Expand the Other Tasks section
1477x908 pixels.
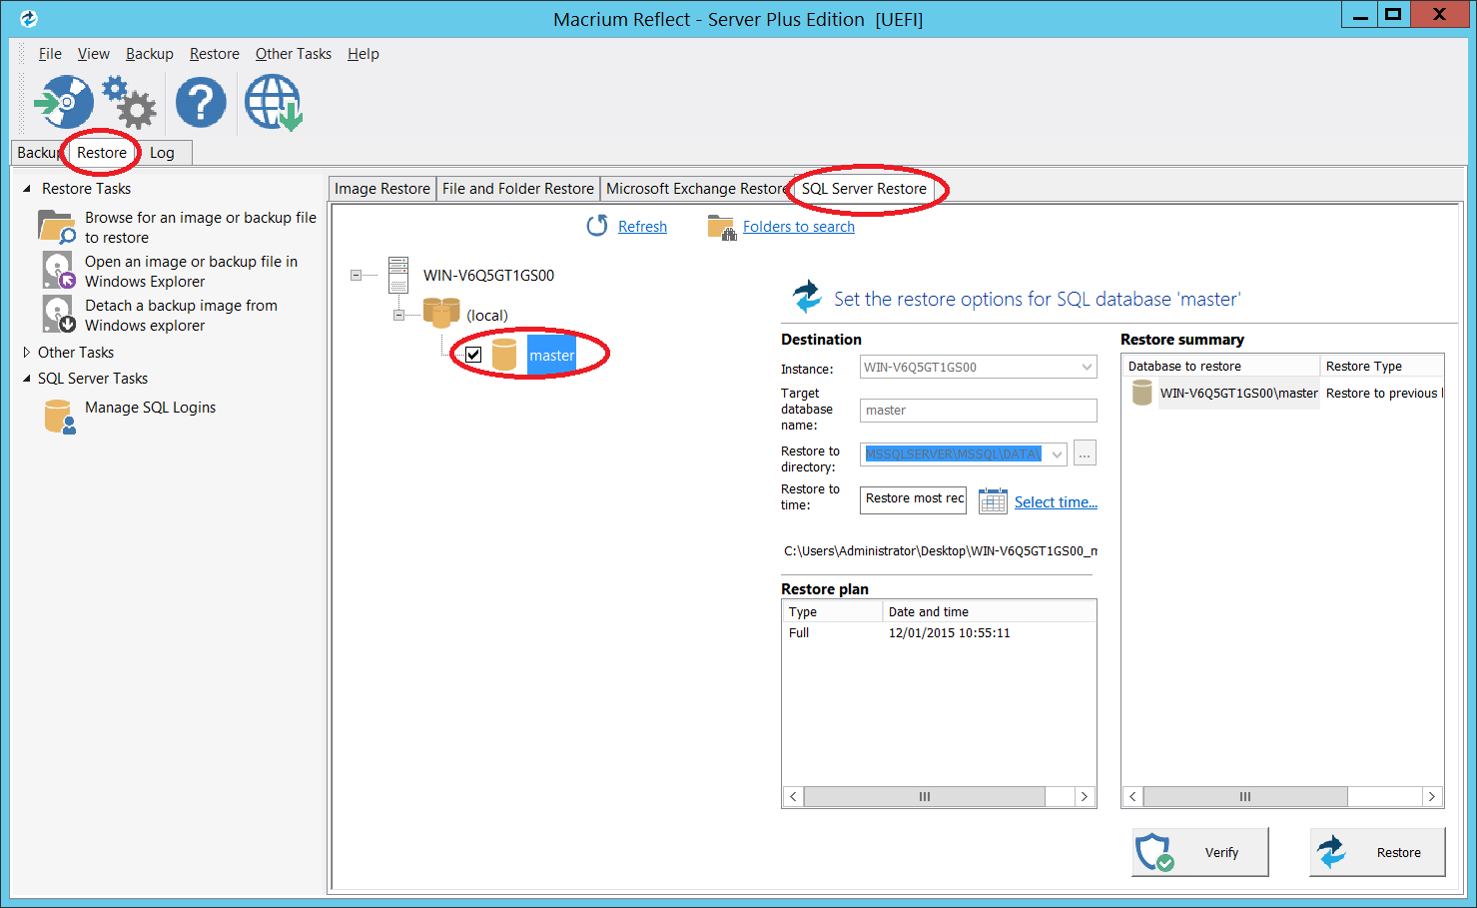27,352
